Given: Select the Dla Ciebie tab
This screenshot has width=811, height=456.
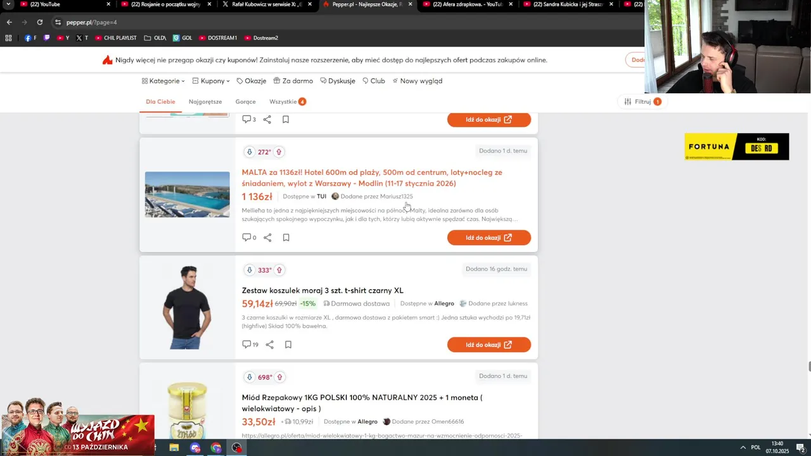Looking at the screenshot, I should 160,102.
